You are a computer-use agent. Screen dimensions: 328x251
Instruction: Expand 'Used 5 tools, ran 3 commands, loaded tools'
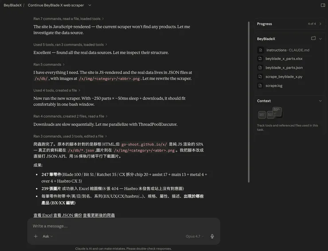[x=70, y=45]
